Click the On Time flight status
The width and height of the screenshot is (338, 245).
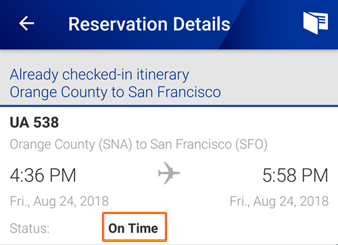[x=135, y=227]
